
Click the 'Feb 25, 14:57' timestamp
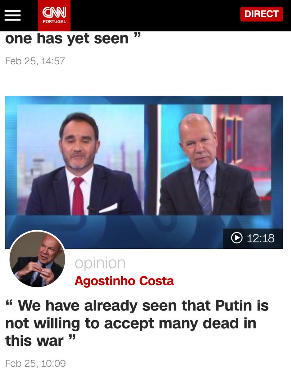tap(35, 61)
